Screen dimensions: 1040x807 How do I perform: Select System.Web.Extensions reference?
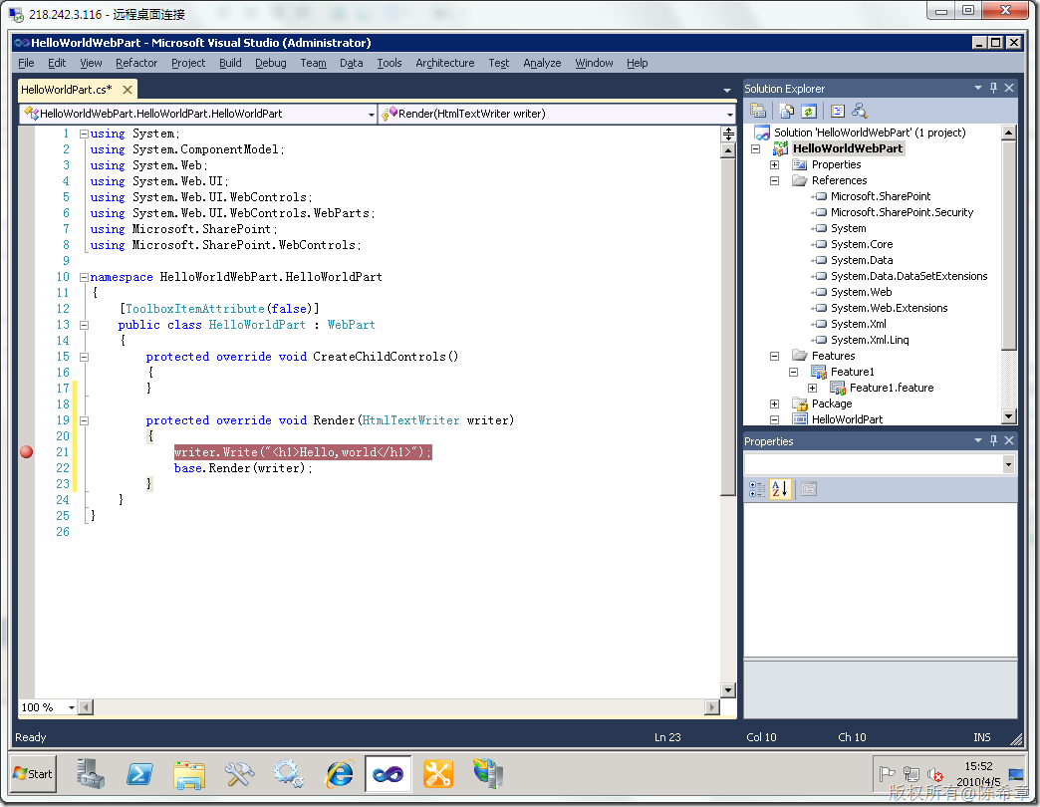pyautogui.click(x=889, y=308)
